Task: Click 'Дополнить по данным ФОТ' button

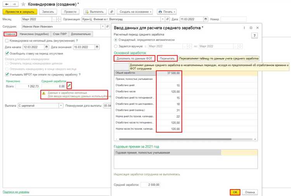Action: 134,58
